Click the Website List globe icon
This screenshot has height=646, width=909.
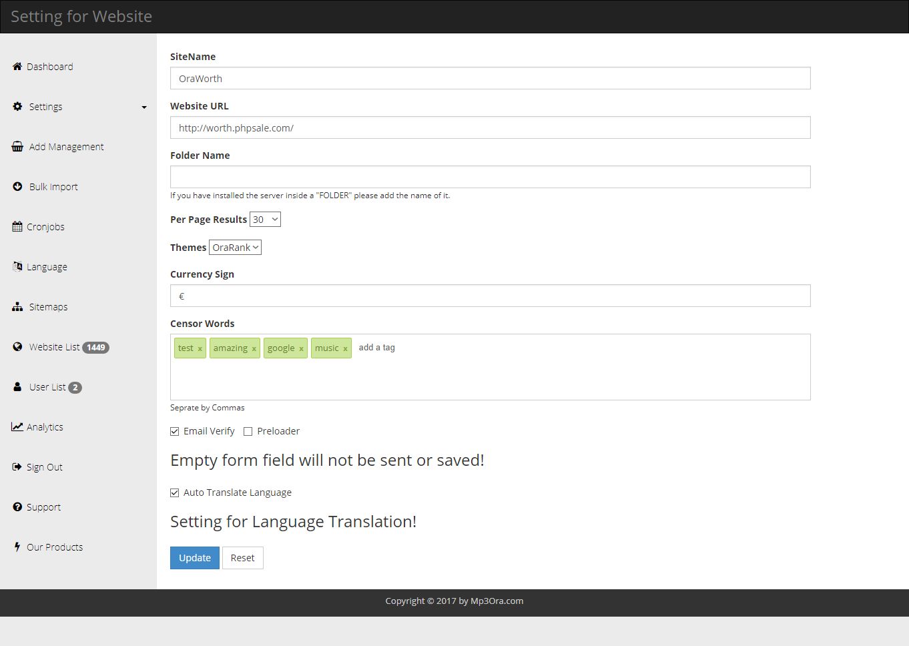point(17,347)
